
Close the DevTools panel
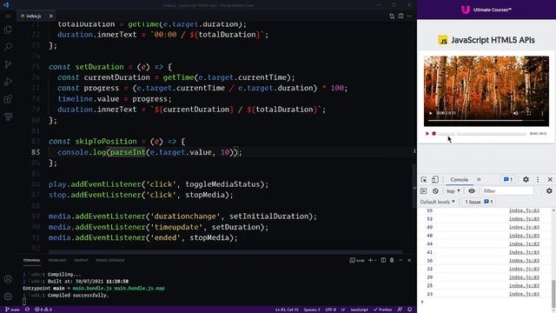pyautogui.click(x=550, y=180)
